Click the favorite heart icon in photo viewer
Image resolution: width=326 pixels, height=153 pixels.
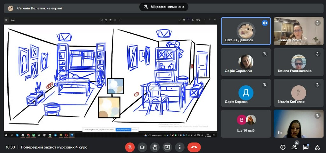tap(115, 20)
